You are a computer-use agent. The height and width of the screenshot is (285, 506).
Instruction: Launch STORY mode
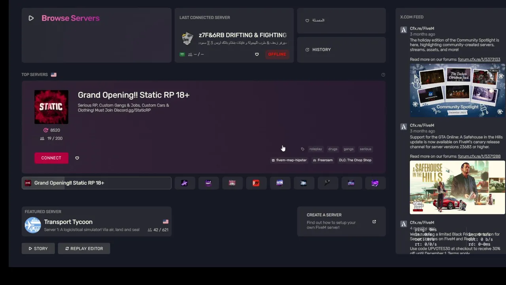[38, 249]
